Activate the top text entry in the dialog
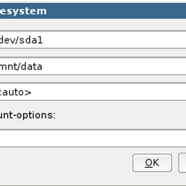186x186 pixels. coord(93,40)
